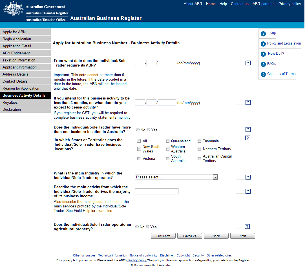Click the Australian Government crest logo

click(14, 9)
